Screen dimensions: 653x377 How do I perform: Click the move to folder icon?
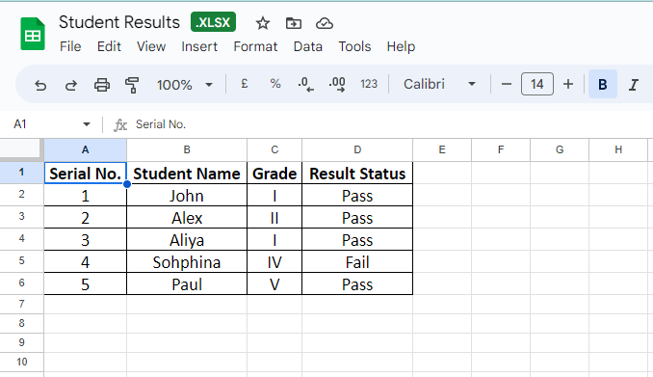pyautogui.click(x=294, y=23)
